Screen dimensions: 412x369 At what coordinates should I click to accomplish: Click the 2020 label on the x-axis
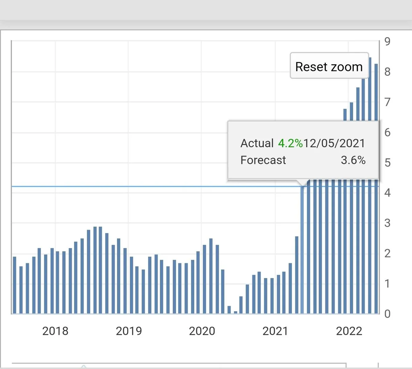pos(202,331)
